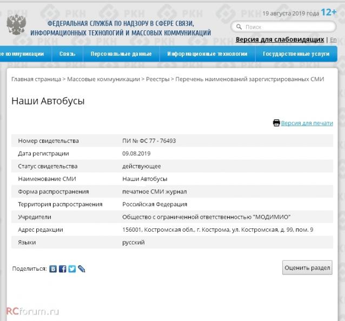This screenshot has width=345, height=321.
Task: Click the date 19 августа 2019 года
Action: click(290, 14)
